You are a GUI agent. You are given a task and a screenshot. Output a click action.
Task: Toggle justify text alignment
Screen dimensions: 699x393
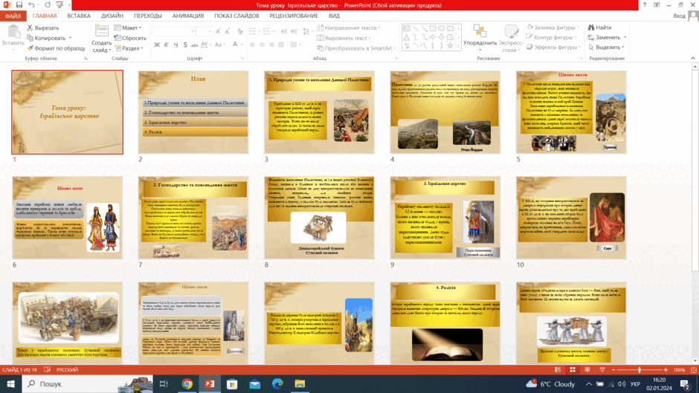281,45
